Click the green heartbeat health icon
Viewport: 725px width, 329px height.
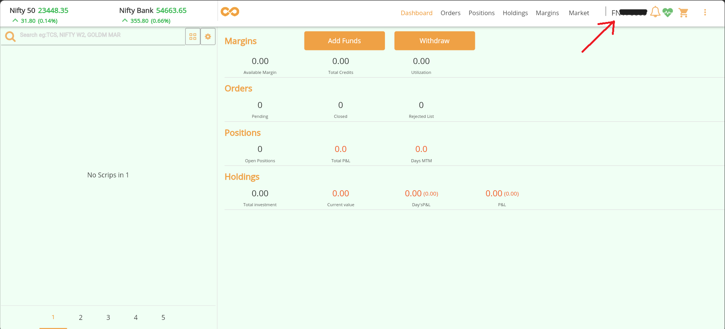tap(668, 13)
